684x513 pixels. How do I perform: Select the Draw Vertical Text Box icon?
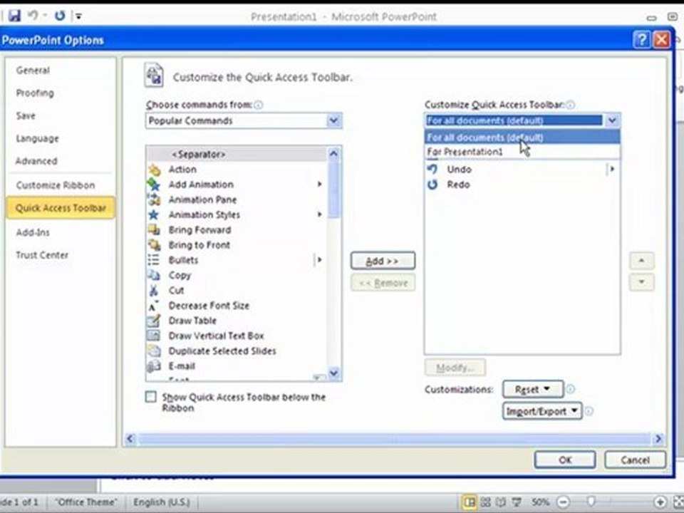[154, 336]
